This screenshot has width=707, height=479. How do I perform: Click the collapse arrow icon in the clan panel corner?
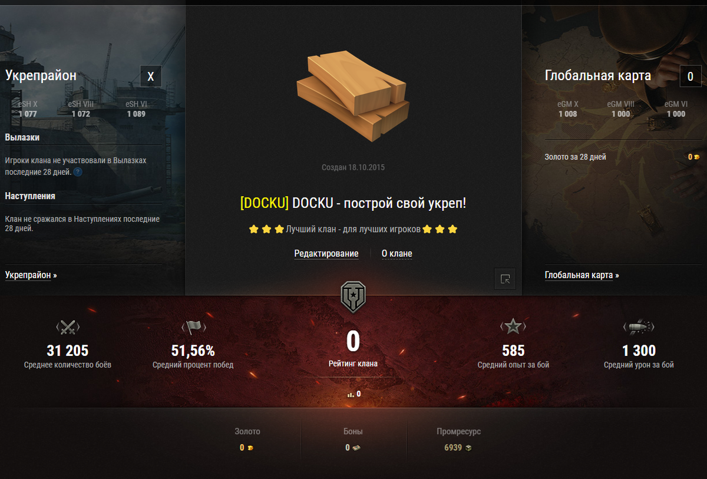[505, 279]
